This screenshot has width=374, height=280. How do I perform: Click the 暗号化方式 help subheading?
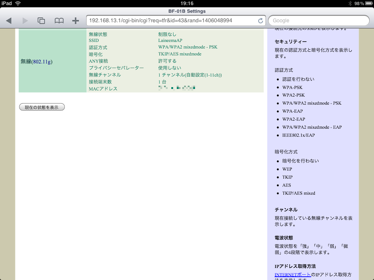(x=286, y=152)
